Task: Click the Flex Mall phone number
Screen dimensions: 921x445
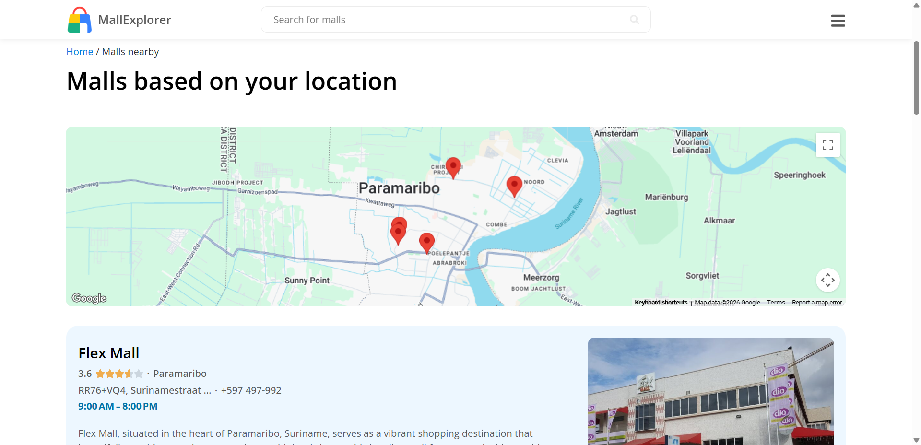Action: click(251, 390)
